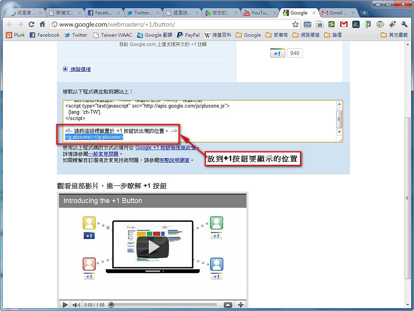The width and height of the screenshot is (414, 311).
Task: Open the 維基百科 bookmark
Action: pyautogui.click(x=218, y=35)
